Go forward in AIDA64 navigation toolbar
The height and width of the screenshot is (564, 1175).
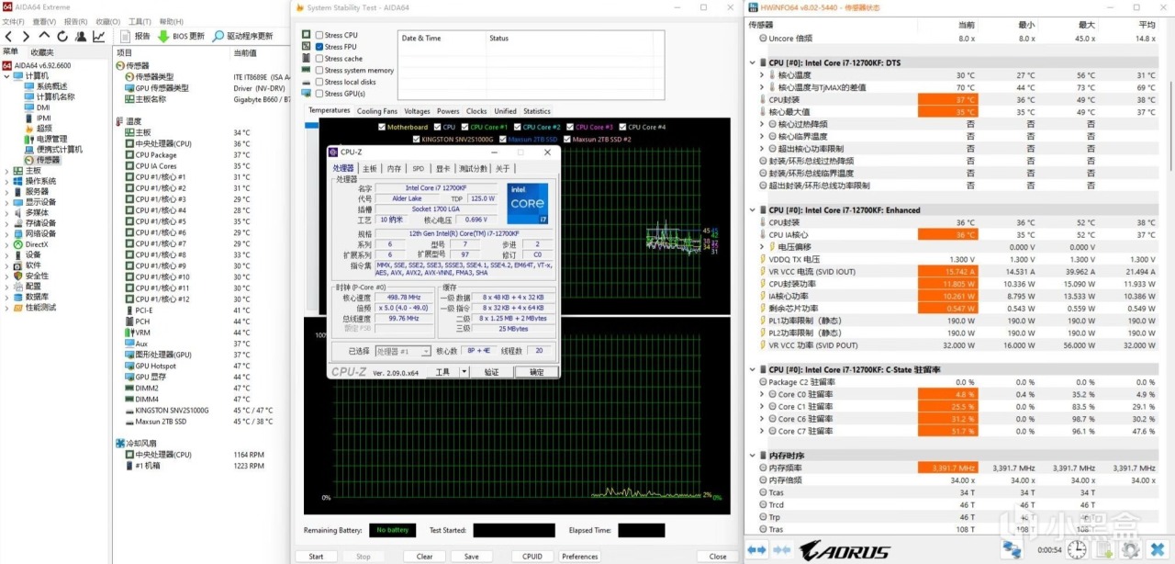pyautogui.click(x=25, y=37)
